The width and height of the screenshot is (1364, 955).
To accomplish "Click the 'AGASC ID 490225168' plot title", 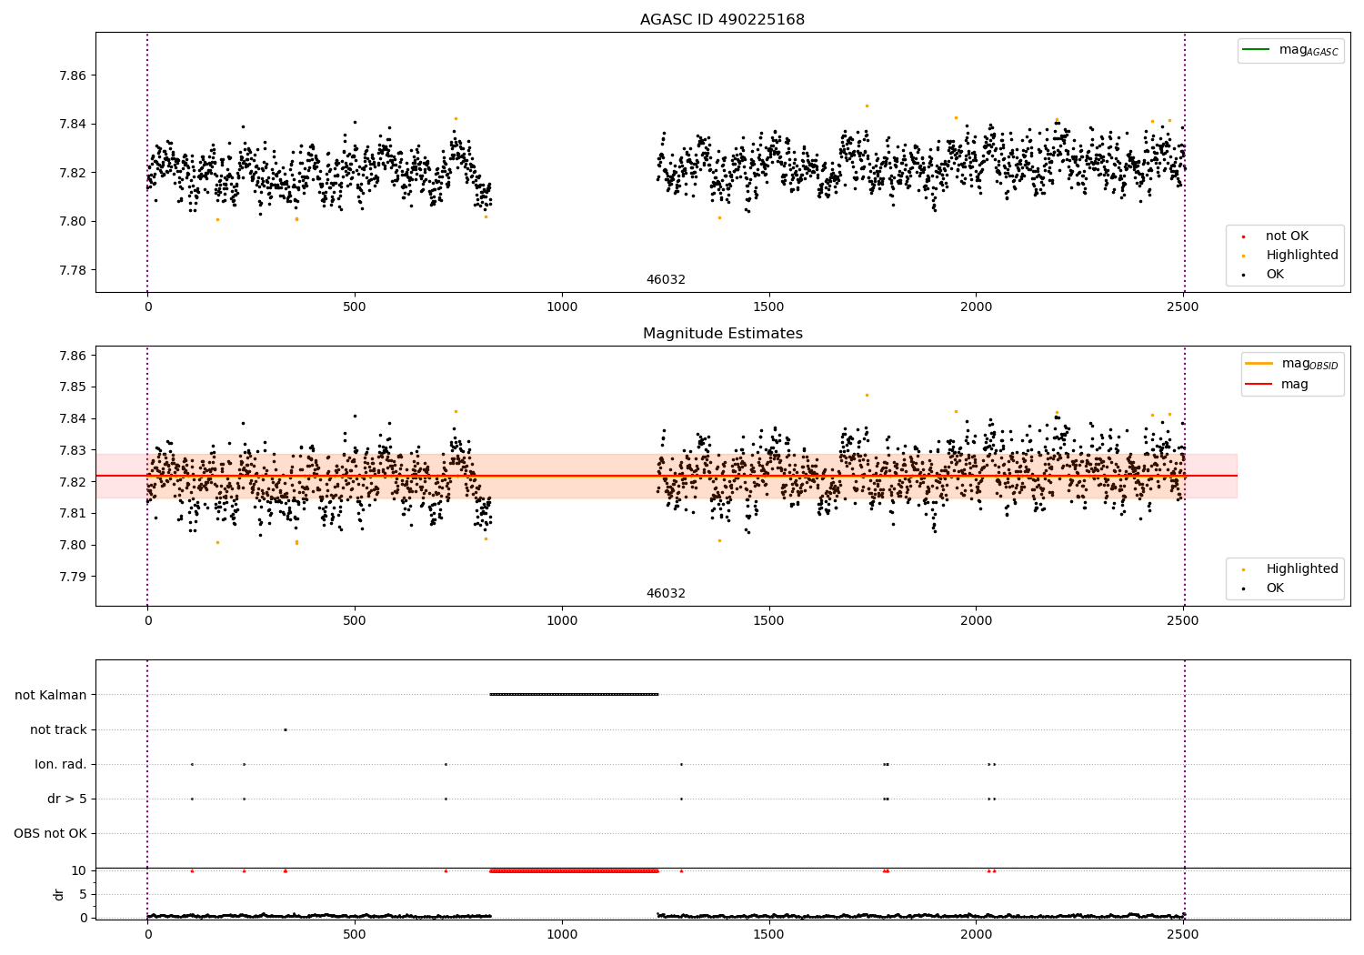I will pos(722,20).
